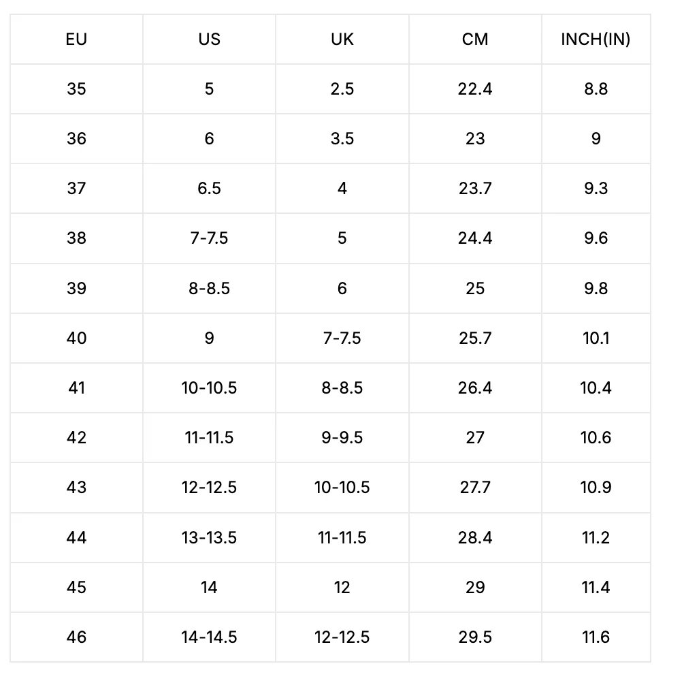Click the US column header
This screenshot has height=681, width=684.
coord(209,39)
